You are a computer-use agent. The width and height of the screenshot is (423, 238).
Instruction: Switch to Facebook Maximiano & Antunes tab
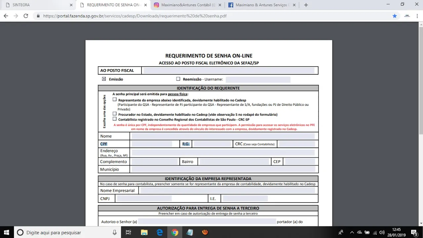262,5
